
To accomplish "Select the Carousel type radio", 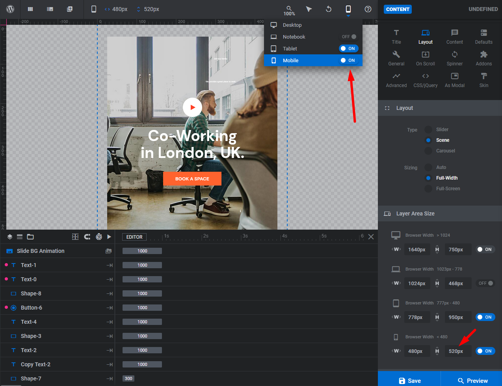I will pyautogui.click(x=428, y=151).
